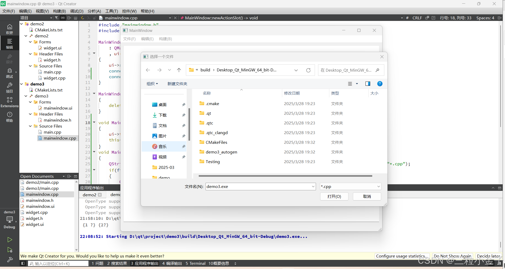Open the 构建(B) menu in Qt Creator
This screenshot has width=505, height=269.
59,11
